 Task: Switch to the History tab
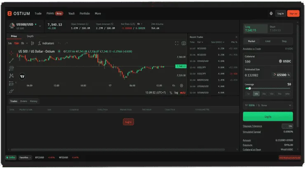coord(33,101)
